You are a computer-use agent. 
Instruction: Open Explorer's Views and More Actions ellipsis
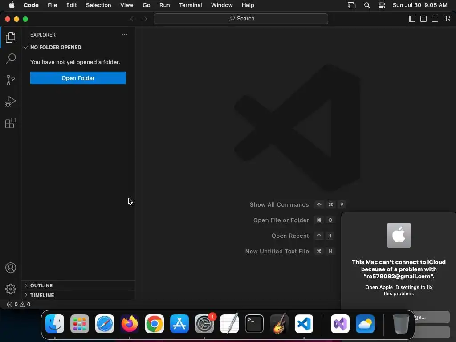pyautogui.click(x=125, y=35)
